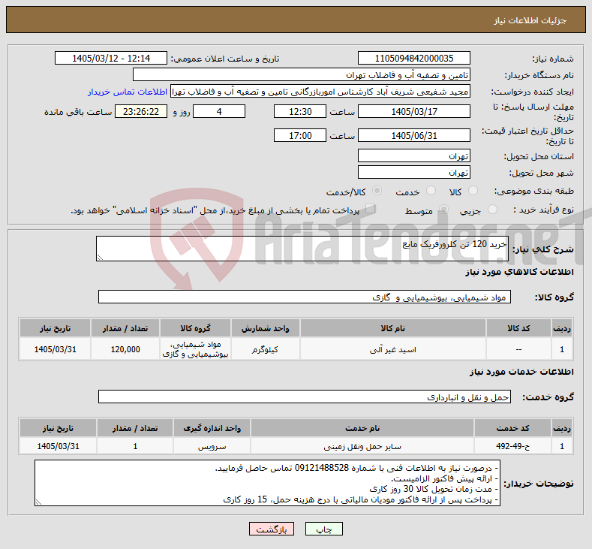Click the goods table تعداد / مقدار header
The height and width of the screenshot is (549, 592).
click(x=125, y=328)
